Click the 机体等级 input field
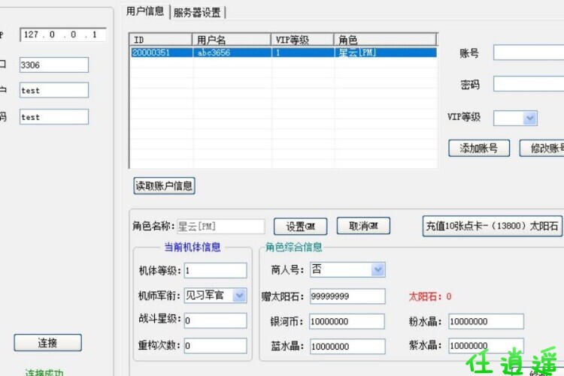 click(x=214, y=270)
